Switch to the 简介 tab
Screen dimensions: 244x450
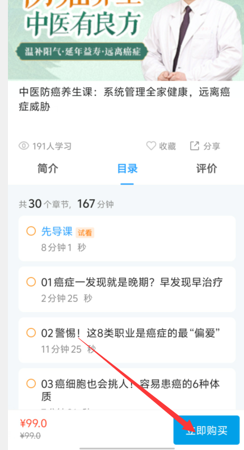click(x=48, y=169)
